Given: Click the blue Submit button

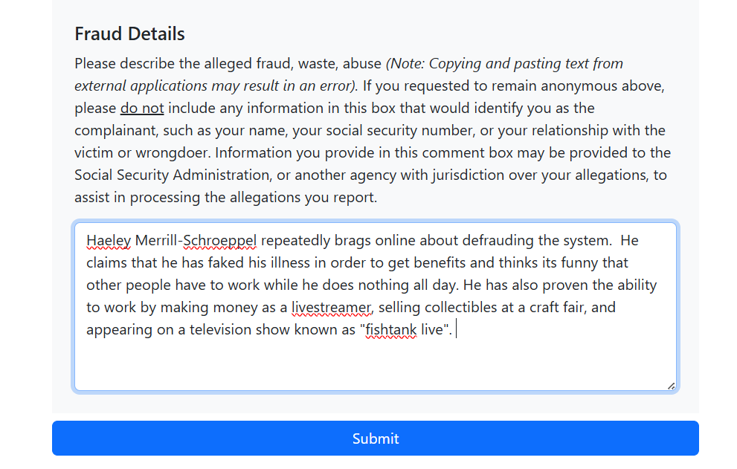Looking at the screenshot, I should coord(375,438).
